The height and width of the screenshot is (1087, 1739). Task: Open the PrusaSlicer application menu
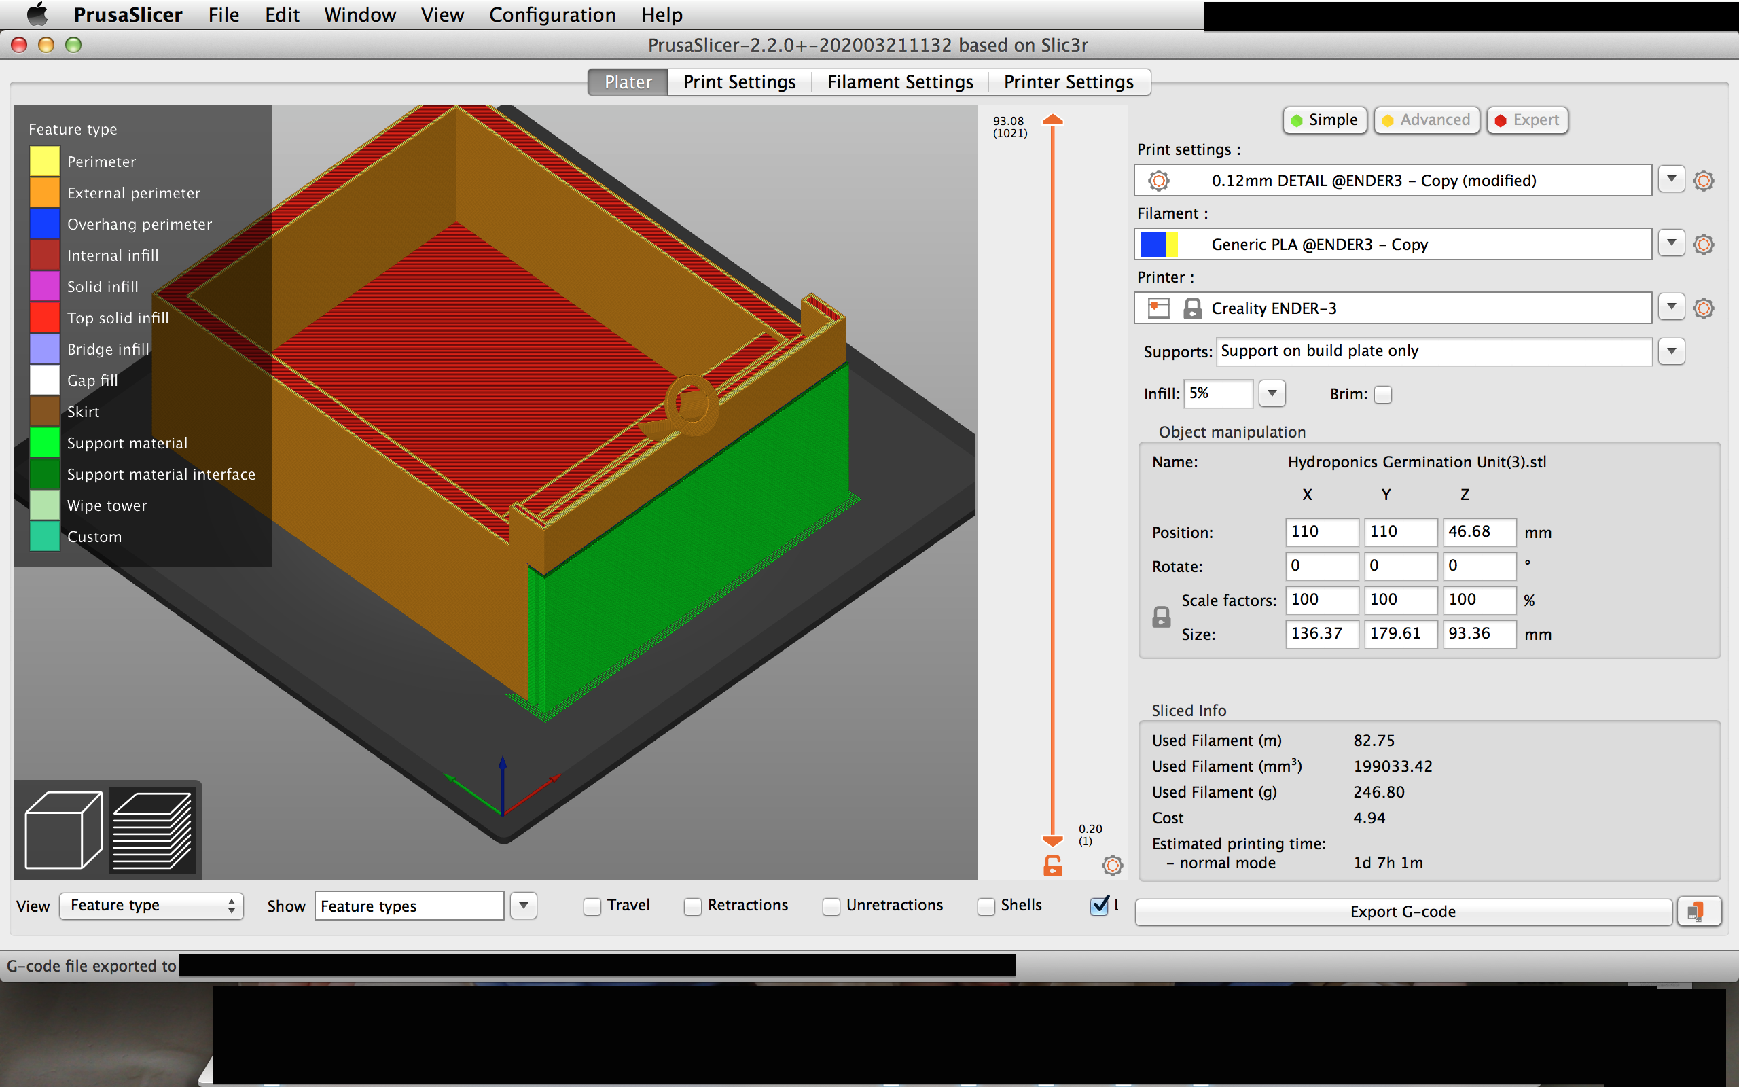coord(128,14)
